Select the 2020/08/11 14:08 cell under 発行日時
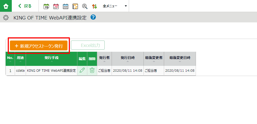The height and width of the screenshot is (124, 257). [128, 71]
